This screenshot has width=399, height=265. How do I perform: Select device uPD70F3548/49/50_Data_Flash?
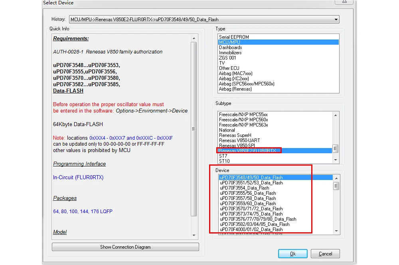[276, 178]
